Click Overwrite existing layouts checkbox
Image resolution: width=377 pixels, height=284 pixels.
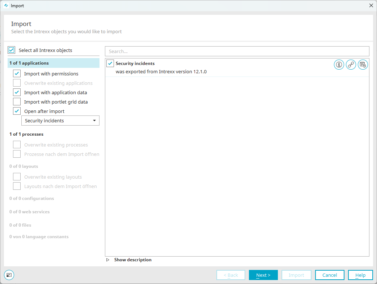coord(17,177)
